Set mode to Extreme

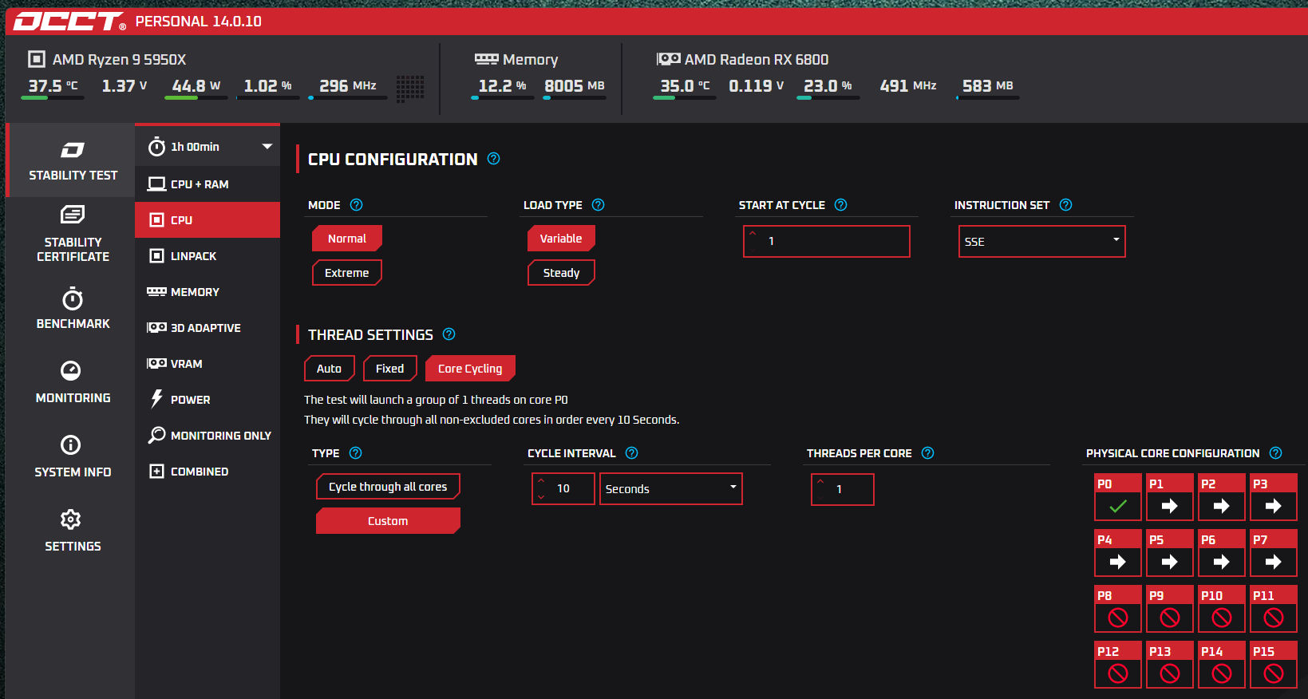coord(347,273)
